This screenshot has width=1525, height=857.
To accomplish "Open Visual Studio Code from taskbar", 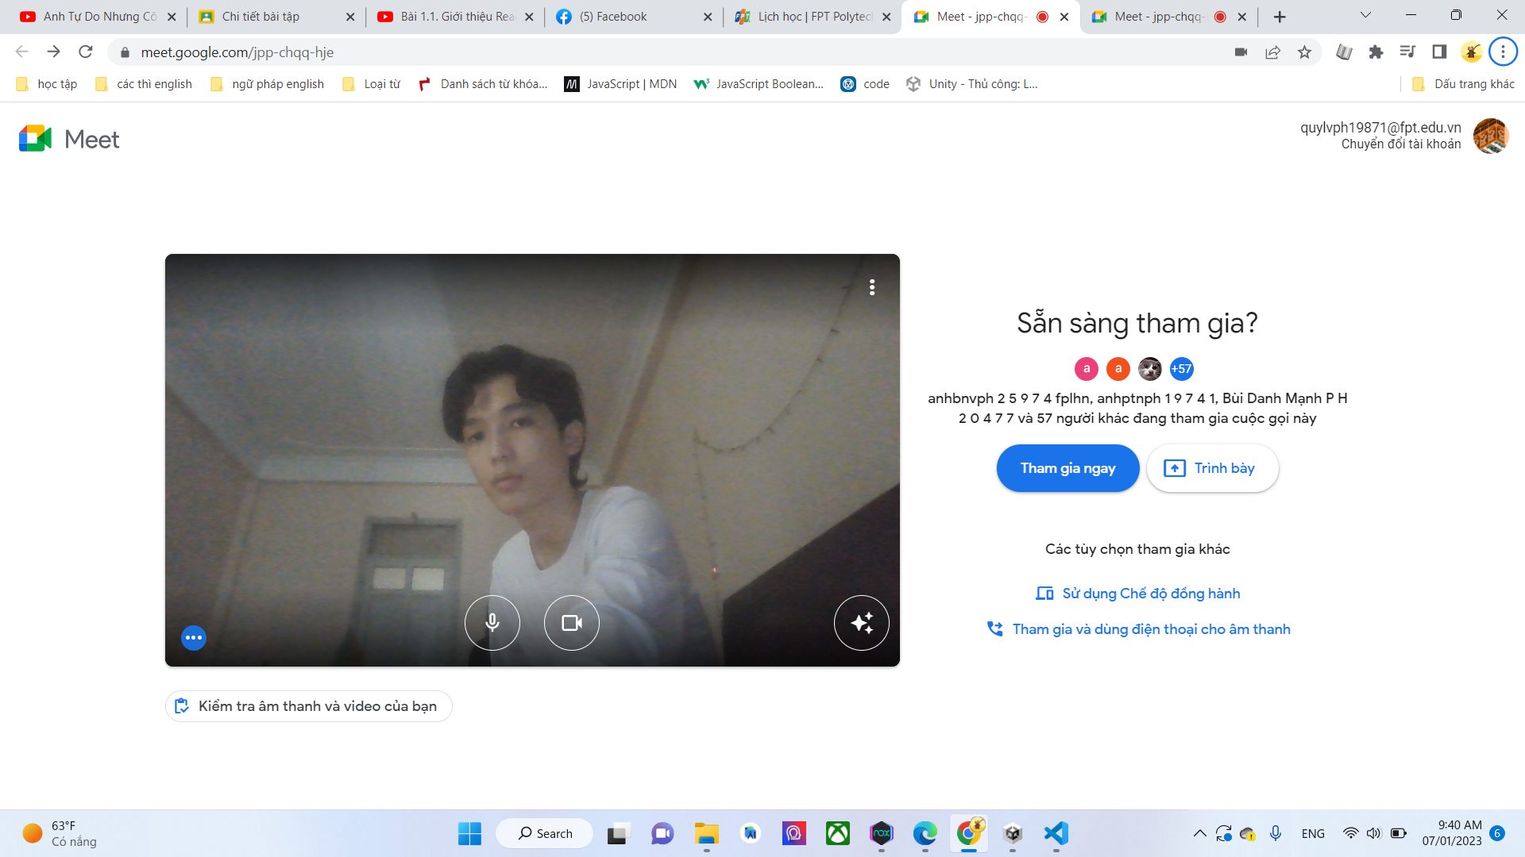I will 1056,833.
